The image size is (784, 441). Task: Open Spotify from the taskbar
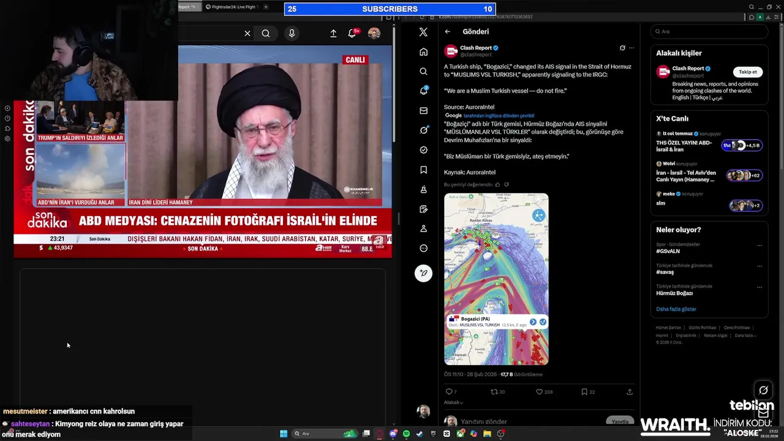pyautogui.click(x=407, y=434)
